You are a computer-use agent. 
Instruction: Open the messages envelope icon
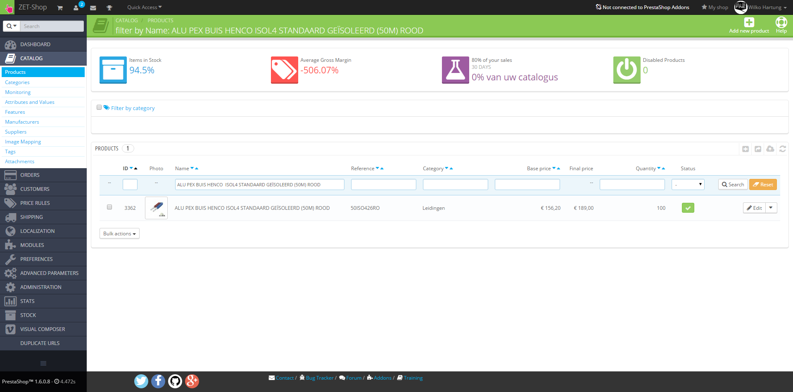pos(93,8)
